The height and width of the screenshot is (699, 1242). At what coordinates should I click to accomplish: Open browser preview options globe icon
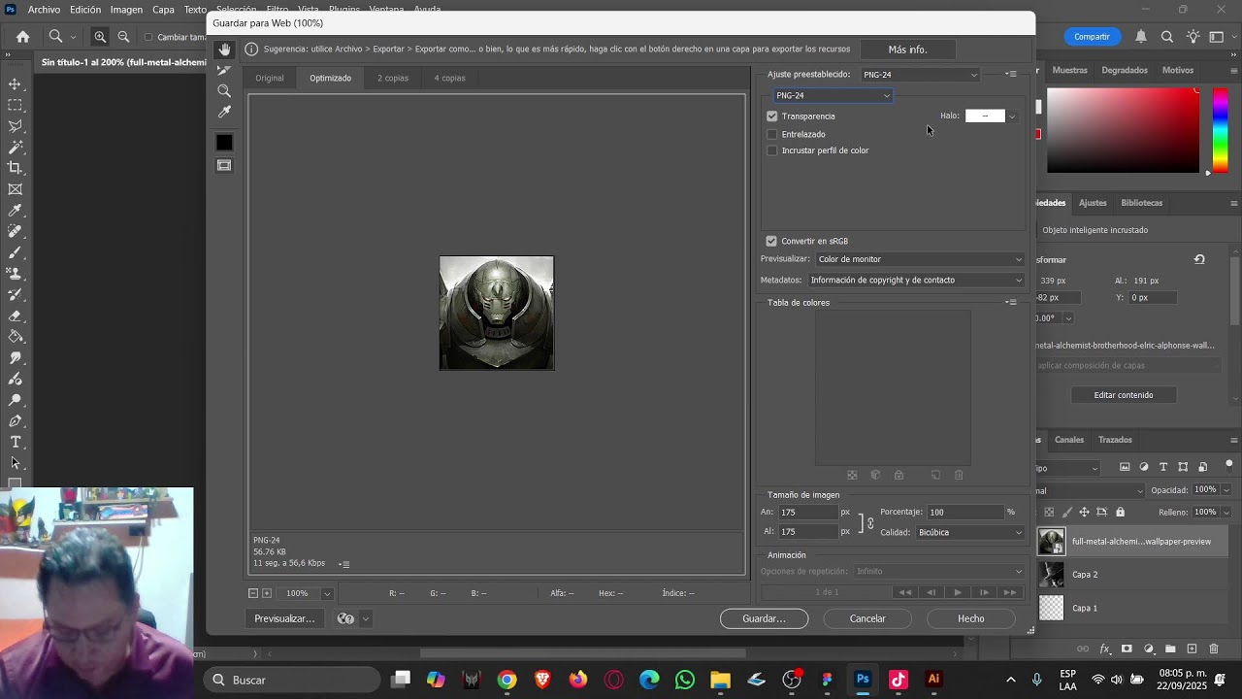(x=345, y=618)
